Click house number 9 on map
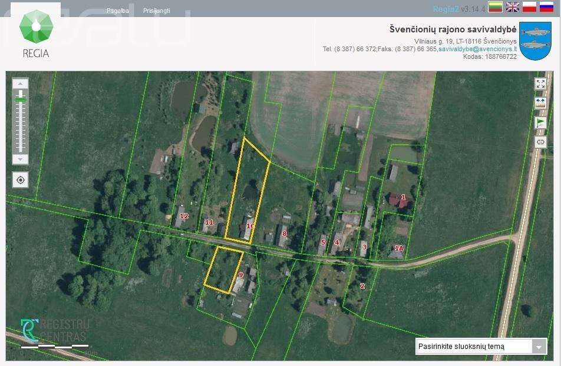Viewport: 561px width, 366px height. 241,275
